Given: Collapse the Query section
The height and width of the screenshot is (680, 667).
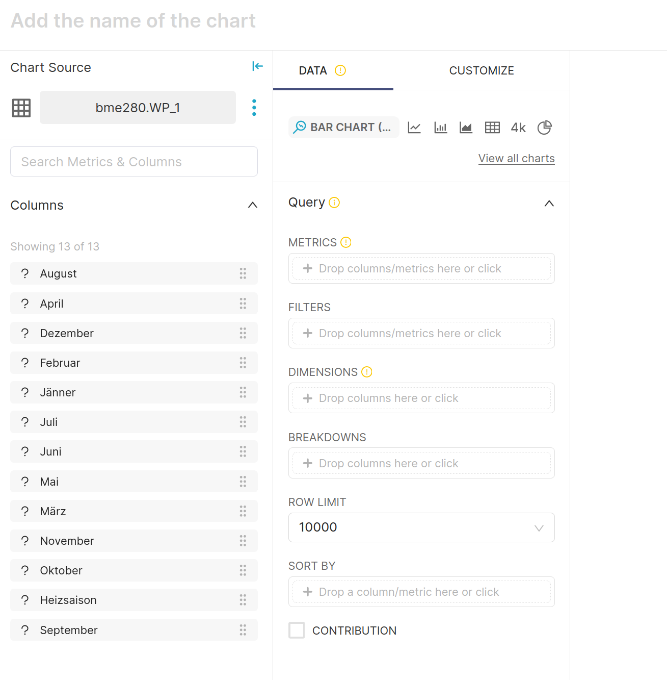Looking at the screenshot, I should point(549,203).
